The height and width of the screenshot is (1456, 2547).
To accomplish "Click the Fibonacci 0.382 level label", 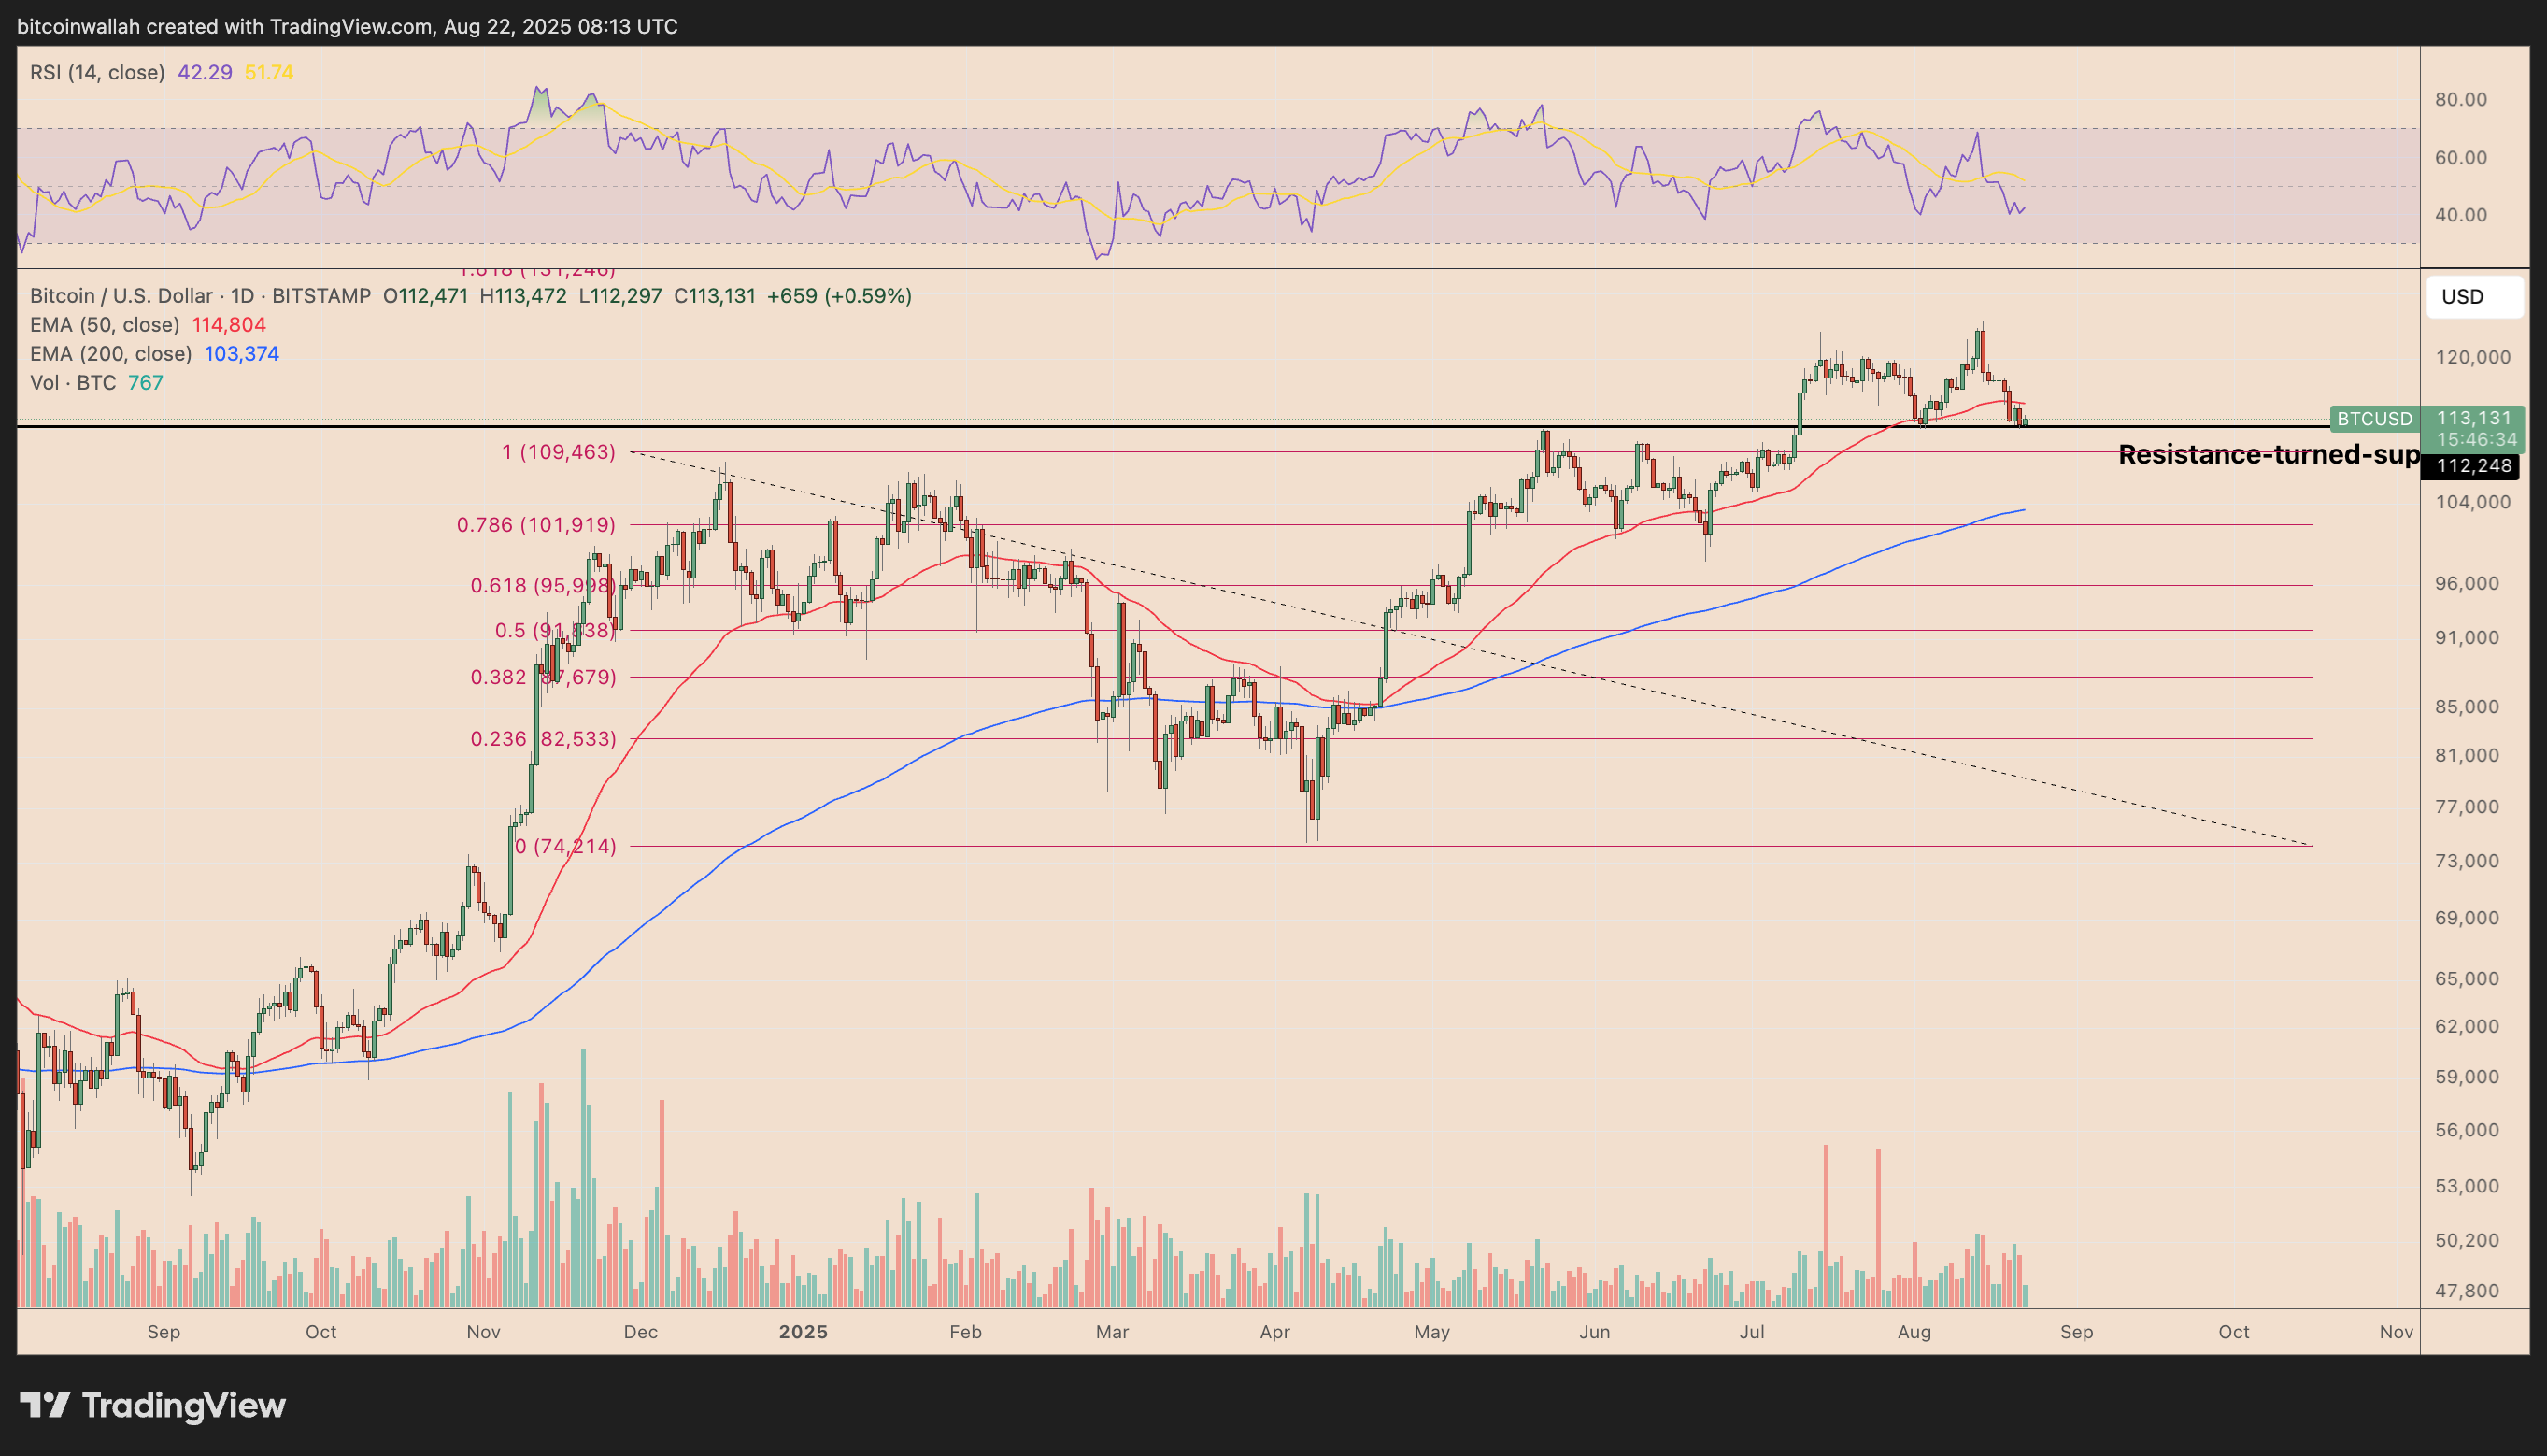I will (543, 677).
